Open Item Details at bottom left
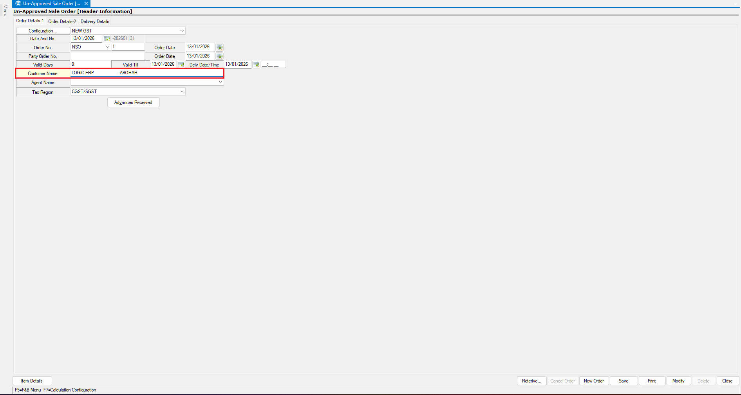741x395 pixels. [32, 381]
